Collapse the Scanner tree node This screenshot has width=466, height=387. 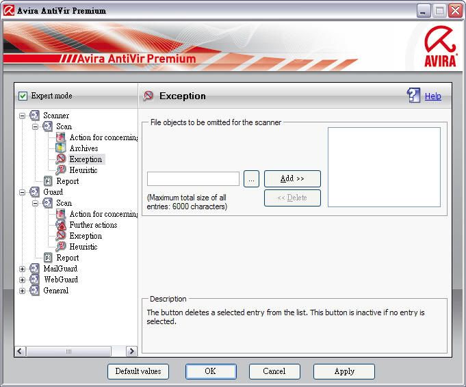pyautogui.click(x=23, y=116)
